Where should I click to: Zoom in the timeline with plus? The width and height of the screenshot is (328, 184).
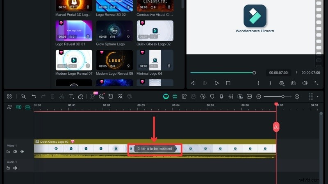pyautogui.click(x=297, y=96)
